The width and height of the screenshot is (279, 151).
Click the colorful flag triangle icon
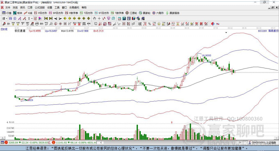click(x=40, y=19)
